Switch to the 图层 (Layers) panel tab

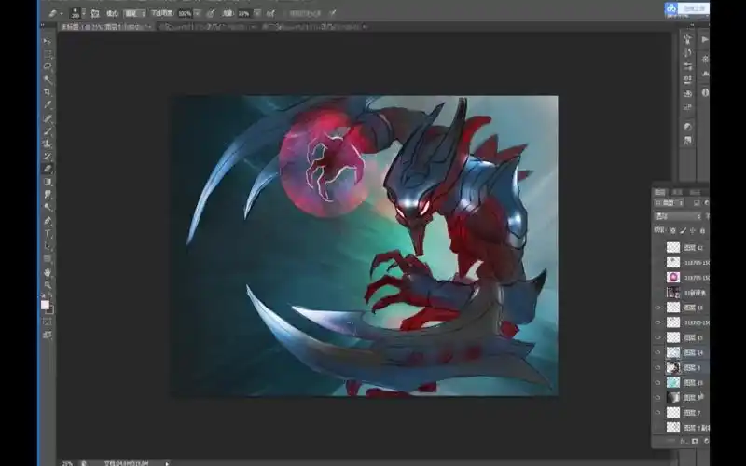click(x=660, y=192)
